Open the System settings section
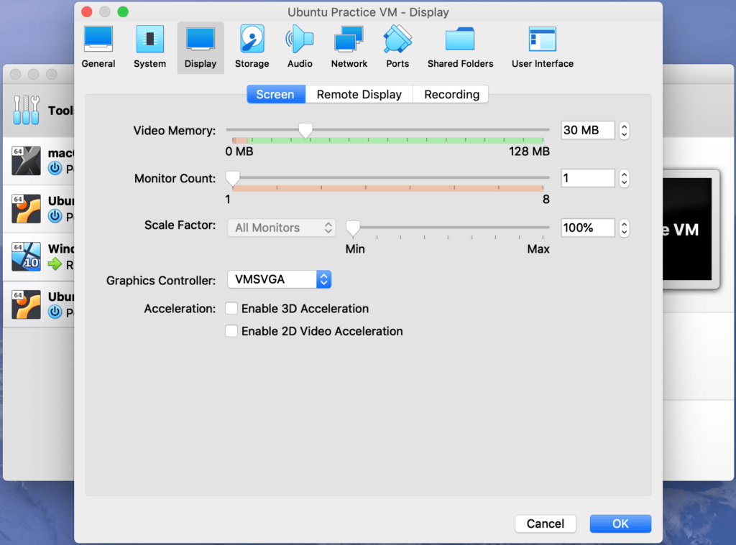Image resolution: width=736 pixels, height=545 pixels. point(149,47)
